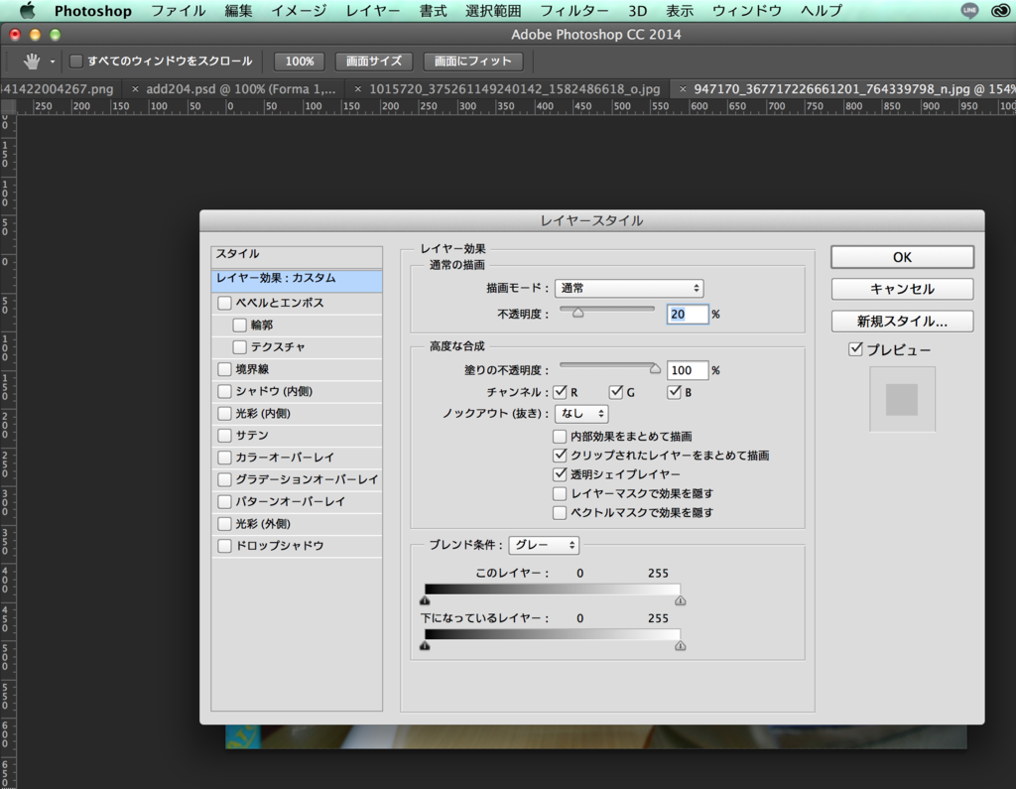Click the 画面にフィット button
The height and width of the screenshot is (789, 1016).
[472, 62]
